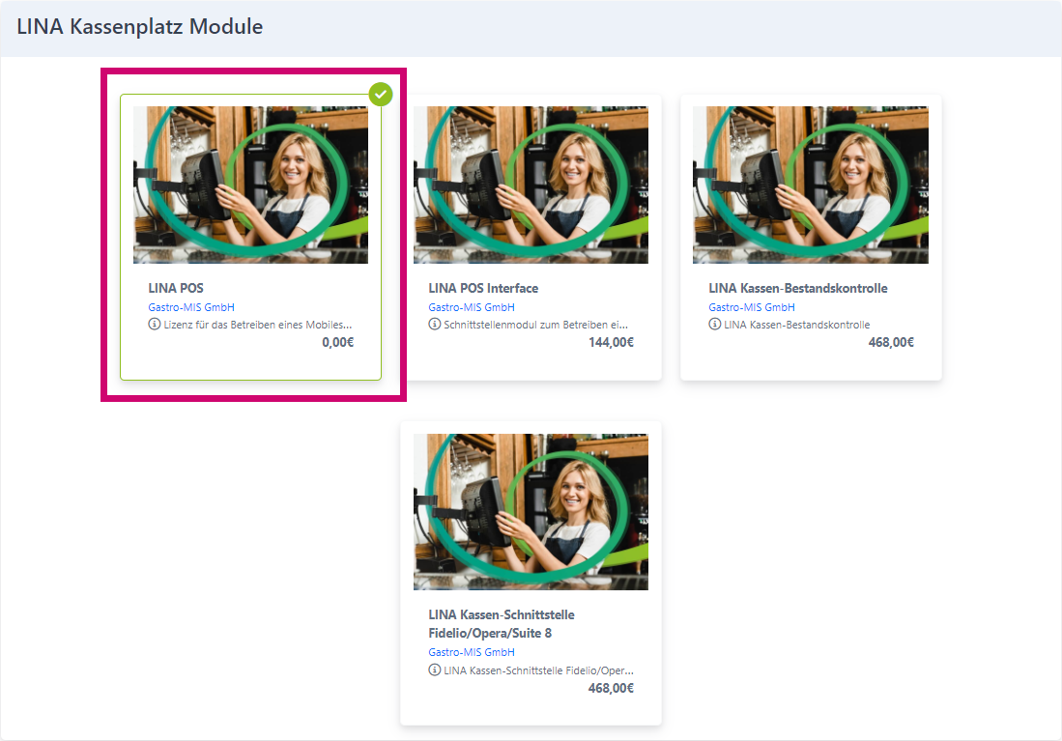Screen dimensions: 1062x741
Task: Click description 'LINA Kassen-Schnittstelle Fidelio/Oper...'
Action: (x=539, y=670)
